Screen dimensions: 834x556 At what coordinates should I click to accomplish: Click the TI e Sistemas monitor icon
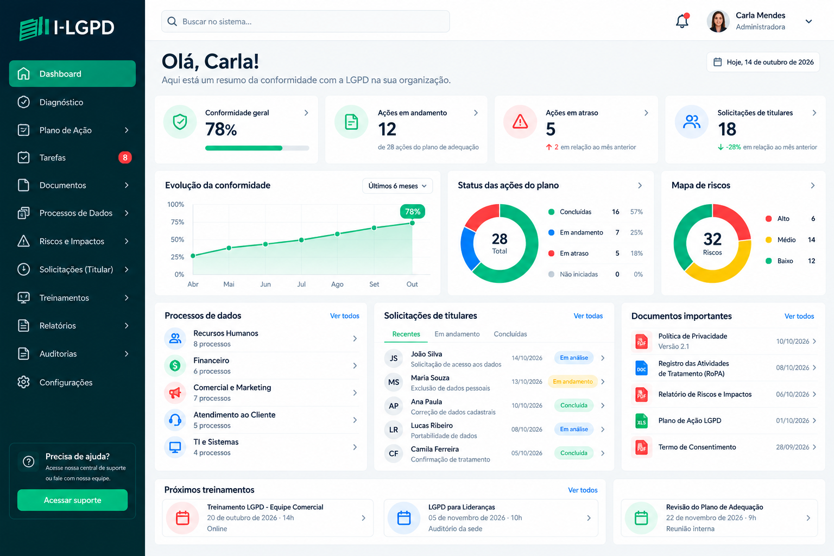(x=175, y=447)
